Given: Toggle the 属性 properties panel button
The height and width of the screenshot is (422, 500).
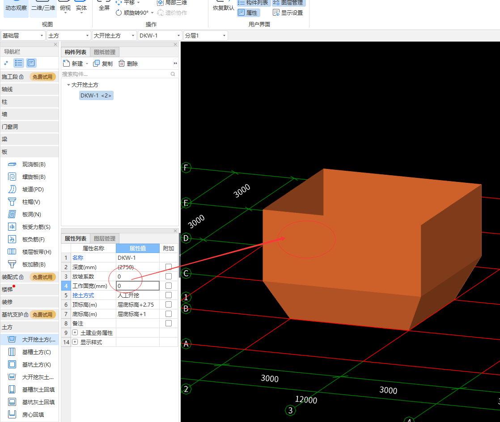Looking at the screenshot, I should point(248,13).
